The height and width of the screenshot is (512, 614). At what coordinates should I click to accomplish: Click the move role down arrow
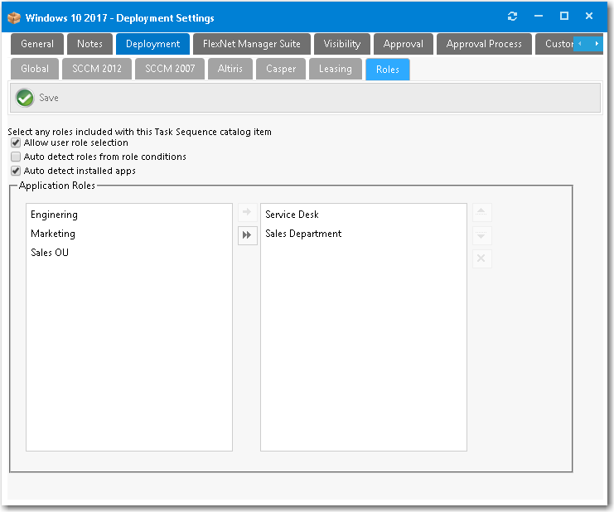click(481, 236)
